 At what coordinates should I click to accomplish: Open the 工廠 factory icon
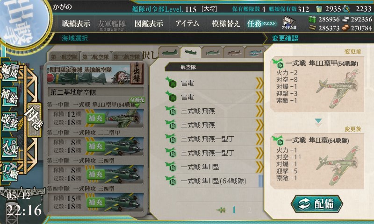[9, 172]
